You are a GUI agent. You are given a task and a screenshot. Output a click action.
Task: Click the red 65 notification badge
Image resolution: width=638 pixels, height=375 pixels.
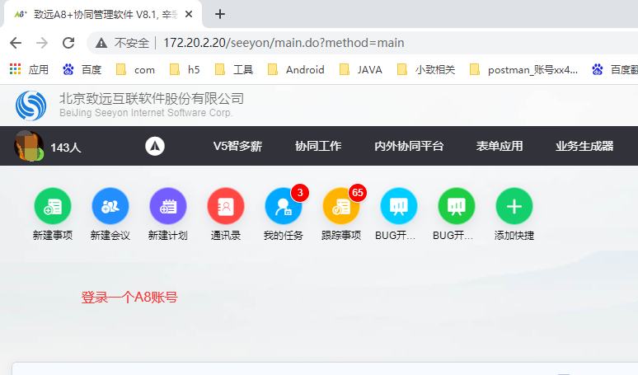point(358,192)
